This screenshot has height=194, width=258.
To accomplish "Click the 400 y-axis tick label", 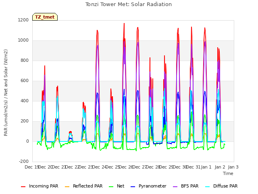I will pyautogui.click(x=25, y=101).
